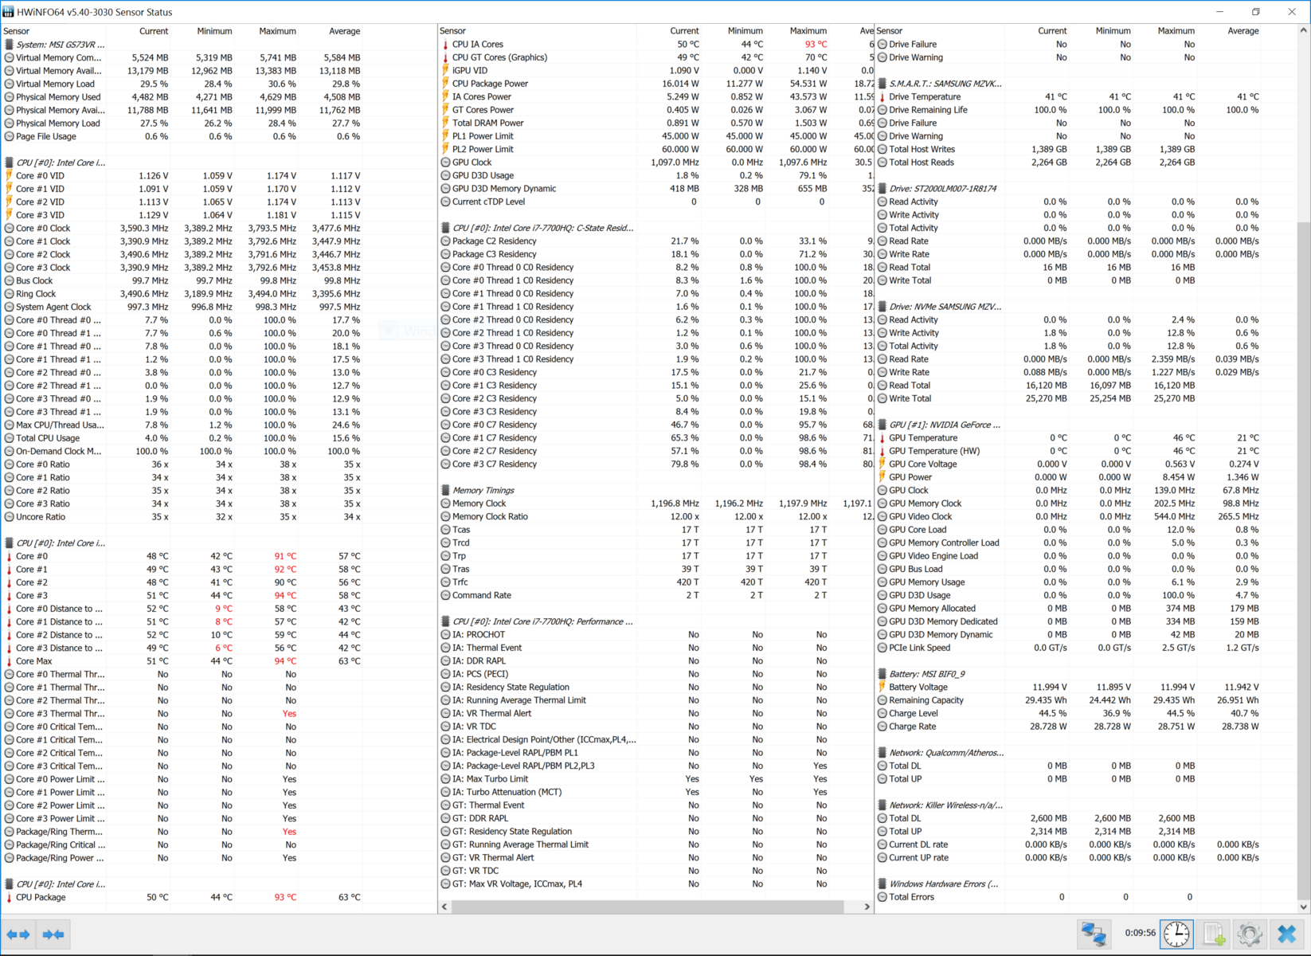
Task: Select the CPU Package temperature row
Action: click(41, 897)
